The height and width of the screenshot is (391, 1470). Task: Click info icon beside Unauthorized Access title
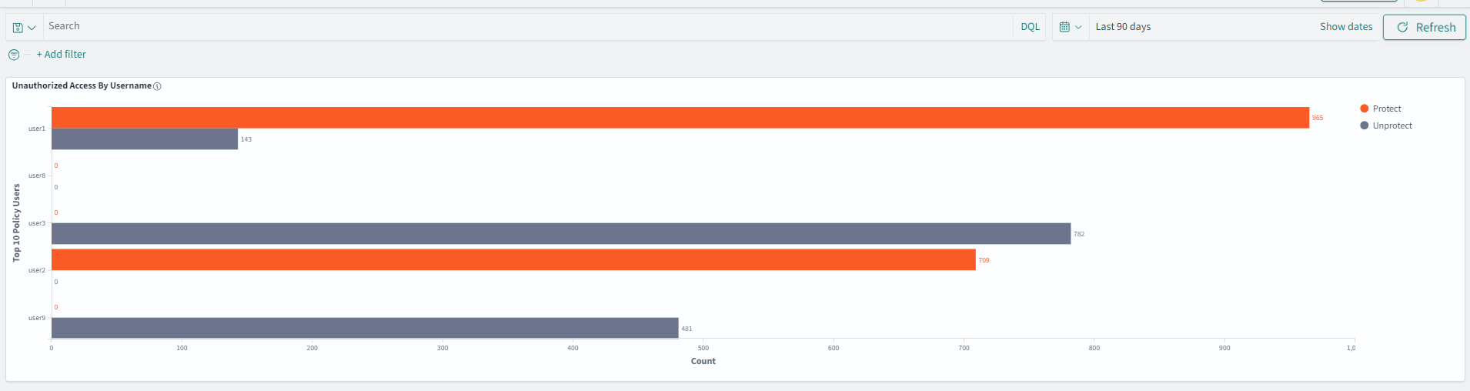pos(157,86)
